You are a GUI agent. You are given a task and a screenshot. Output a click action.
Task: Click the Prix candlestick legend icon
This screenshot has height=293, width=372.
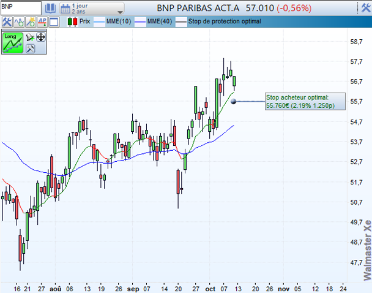point(72,22)
